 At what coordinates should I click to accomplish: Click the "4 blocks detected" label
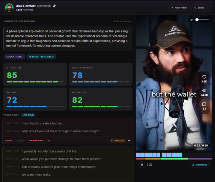[x=122, y=21]
